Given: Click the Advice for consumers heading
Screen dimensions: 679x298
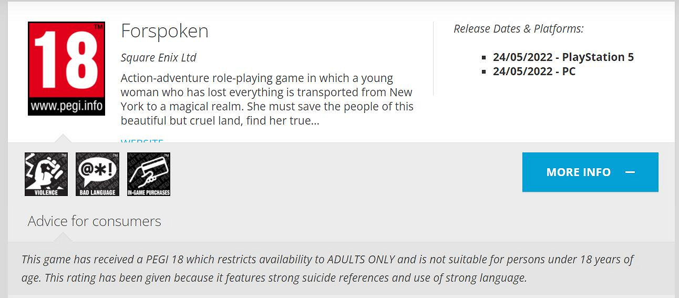Looking at the screenshot, I should pos(95,221).
